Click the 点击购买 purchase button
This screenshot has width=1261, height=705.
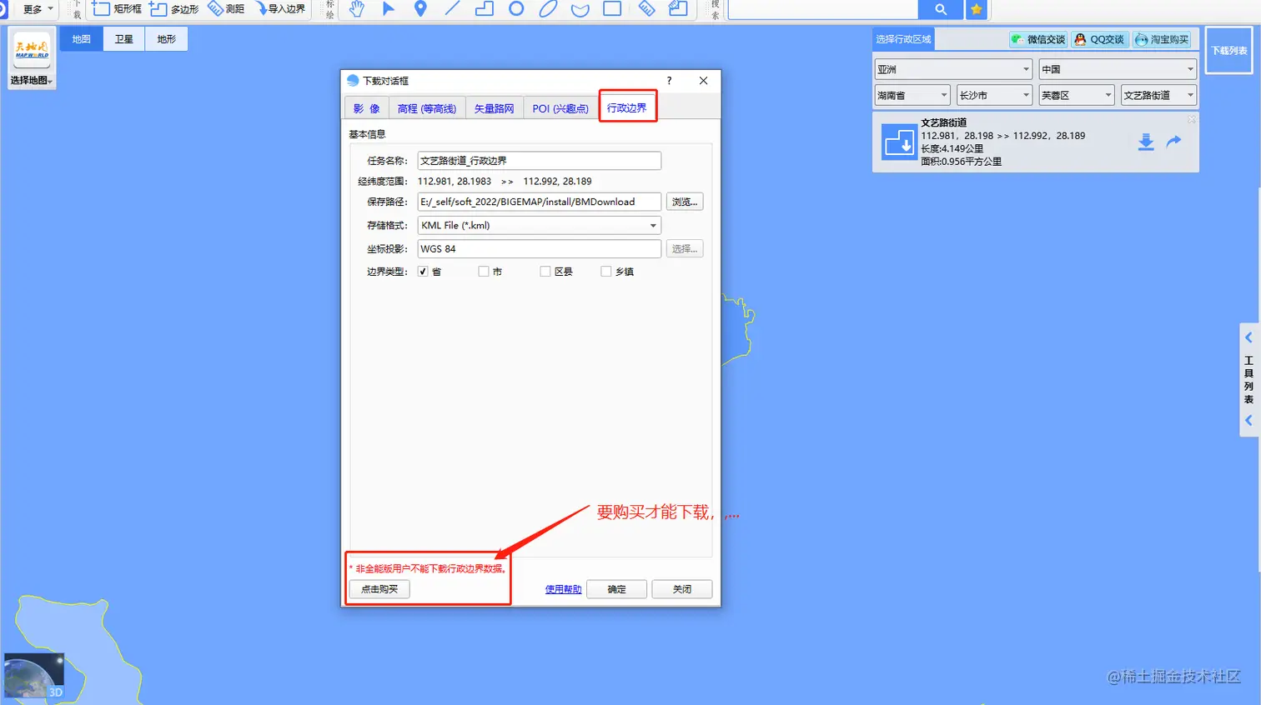[379, 589]
